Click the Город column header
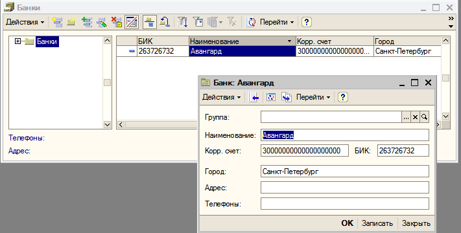Screen dimensions: 461x233 pyautogui.click(x=407, y=41)
